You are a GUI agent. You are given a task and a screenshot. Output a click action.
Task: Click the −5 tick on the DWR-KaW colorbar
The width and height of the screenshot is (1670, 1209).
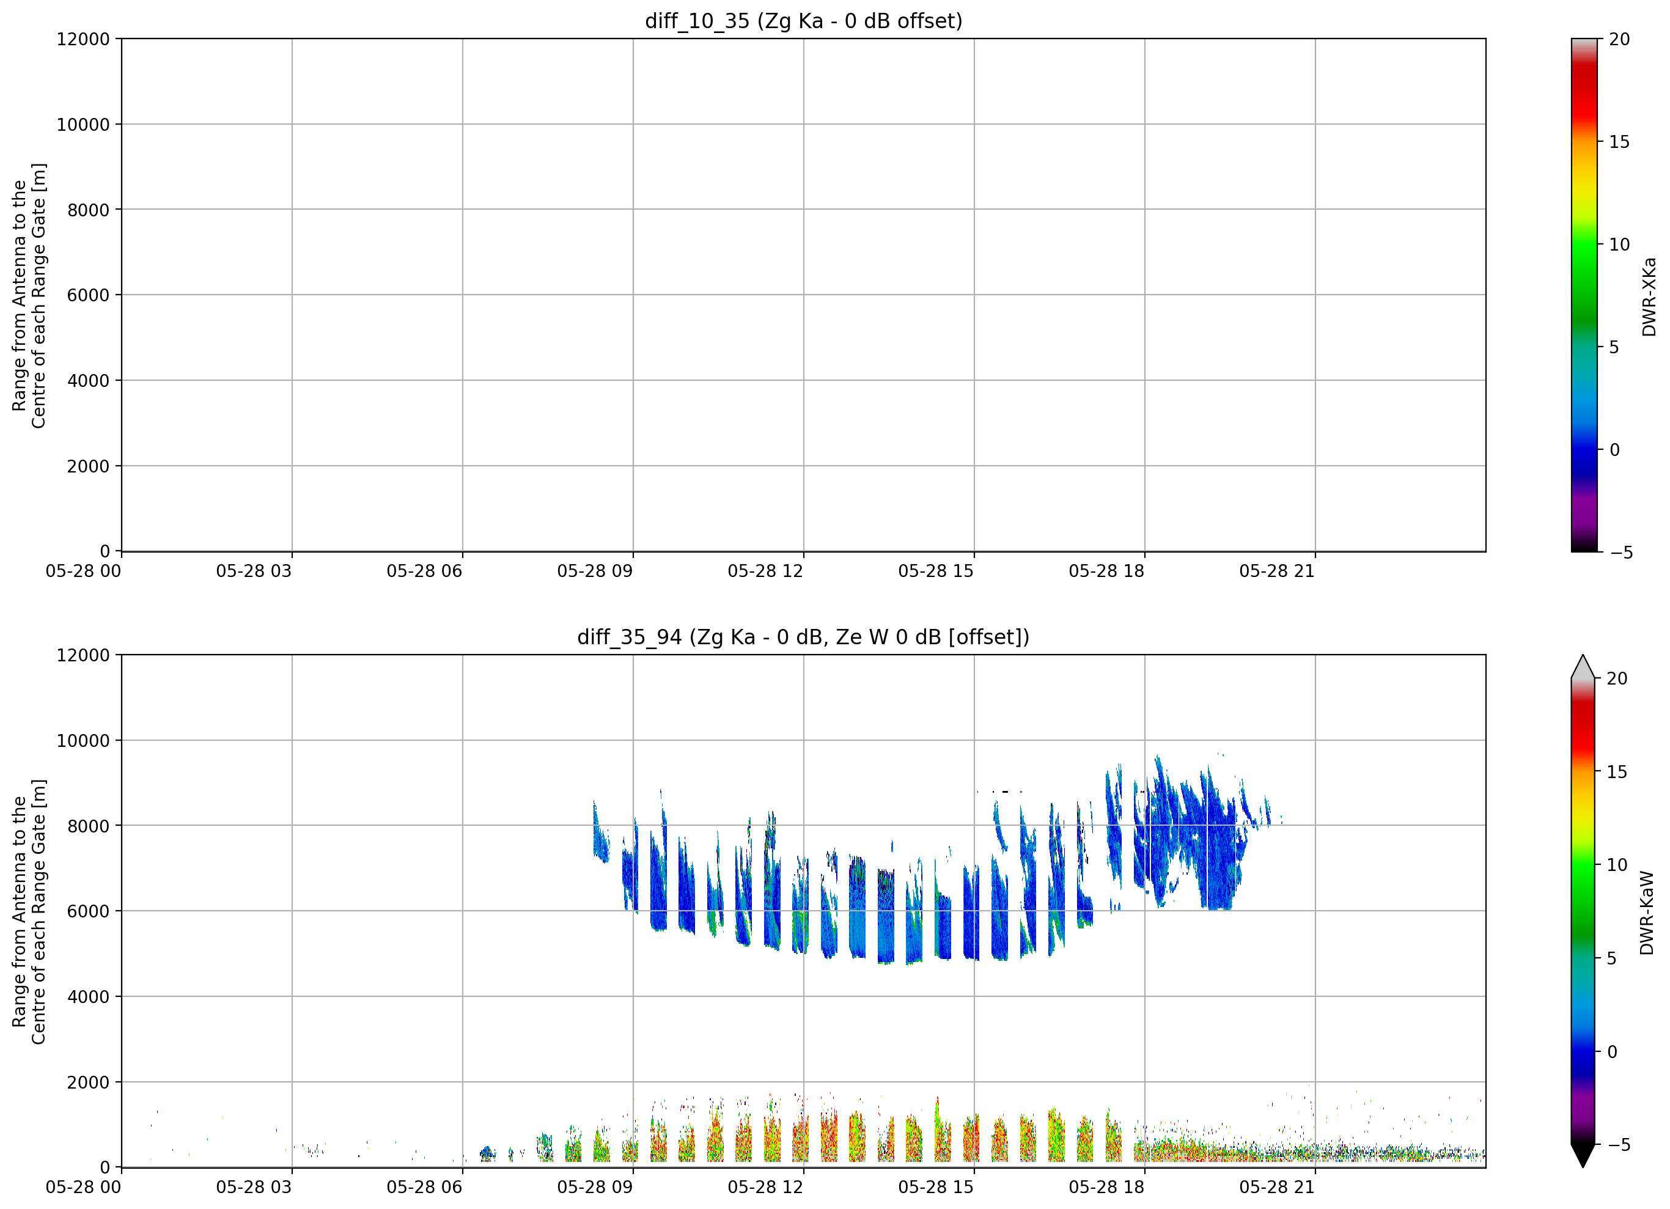(1619, 1145)
